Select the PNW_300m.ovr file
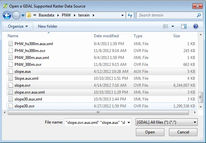The width and height of the screenshot is (206, 143). (x=28, y=64)
